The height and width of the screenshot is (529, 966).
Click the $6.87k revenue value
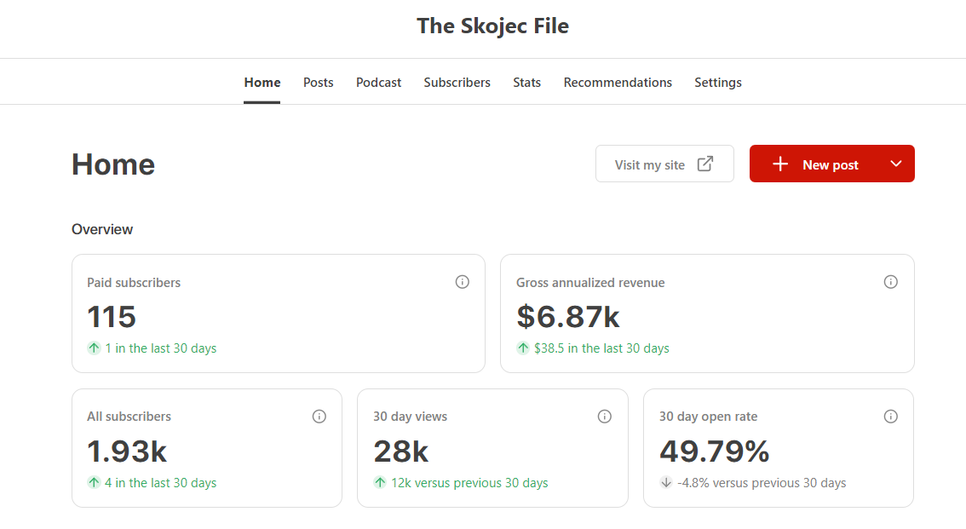[x=568, y=317]
